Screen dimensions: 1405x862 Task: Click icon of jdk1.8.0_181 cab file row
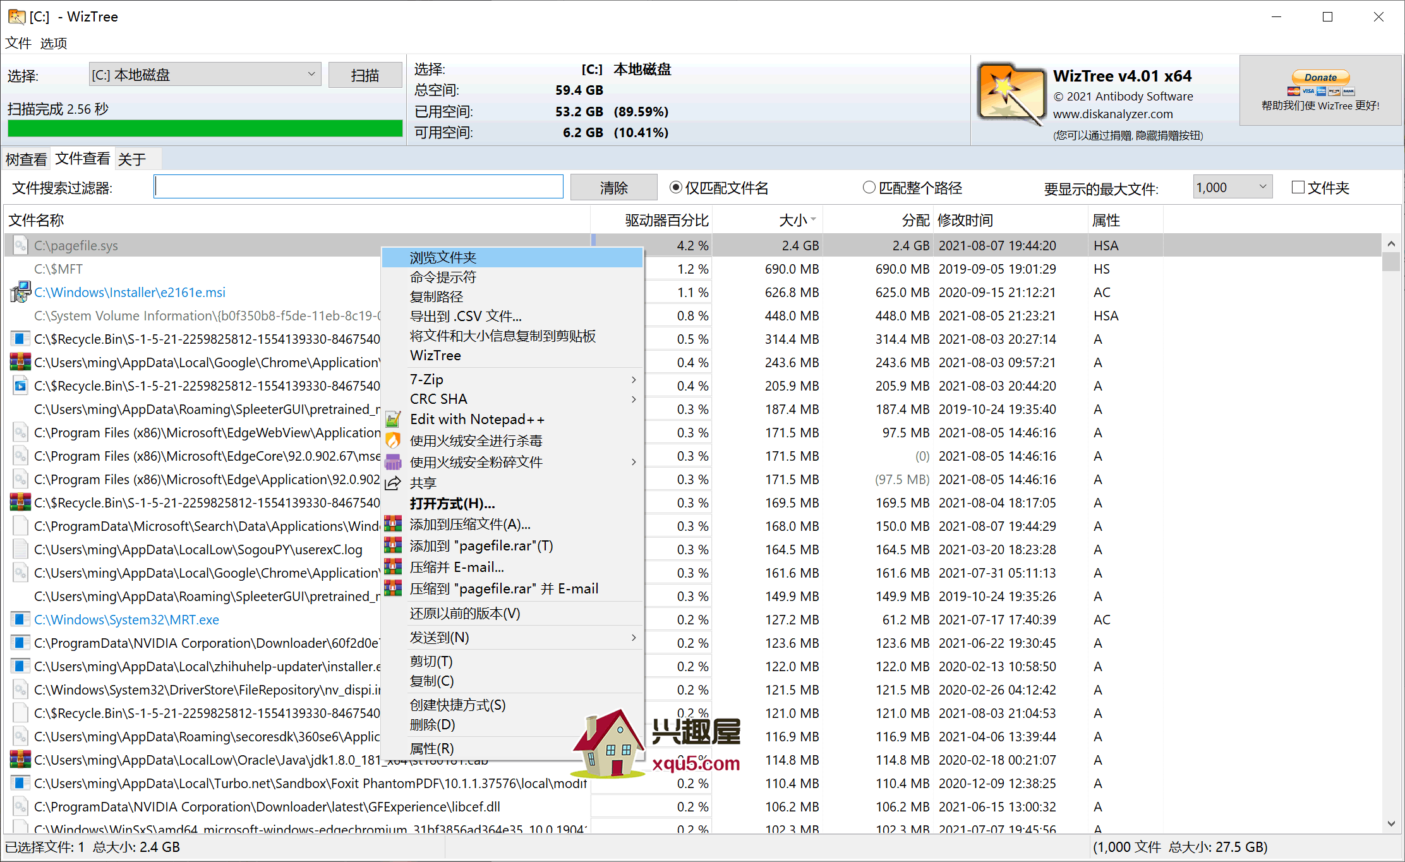[x=20, y=760]
